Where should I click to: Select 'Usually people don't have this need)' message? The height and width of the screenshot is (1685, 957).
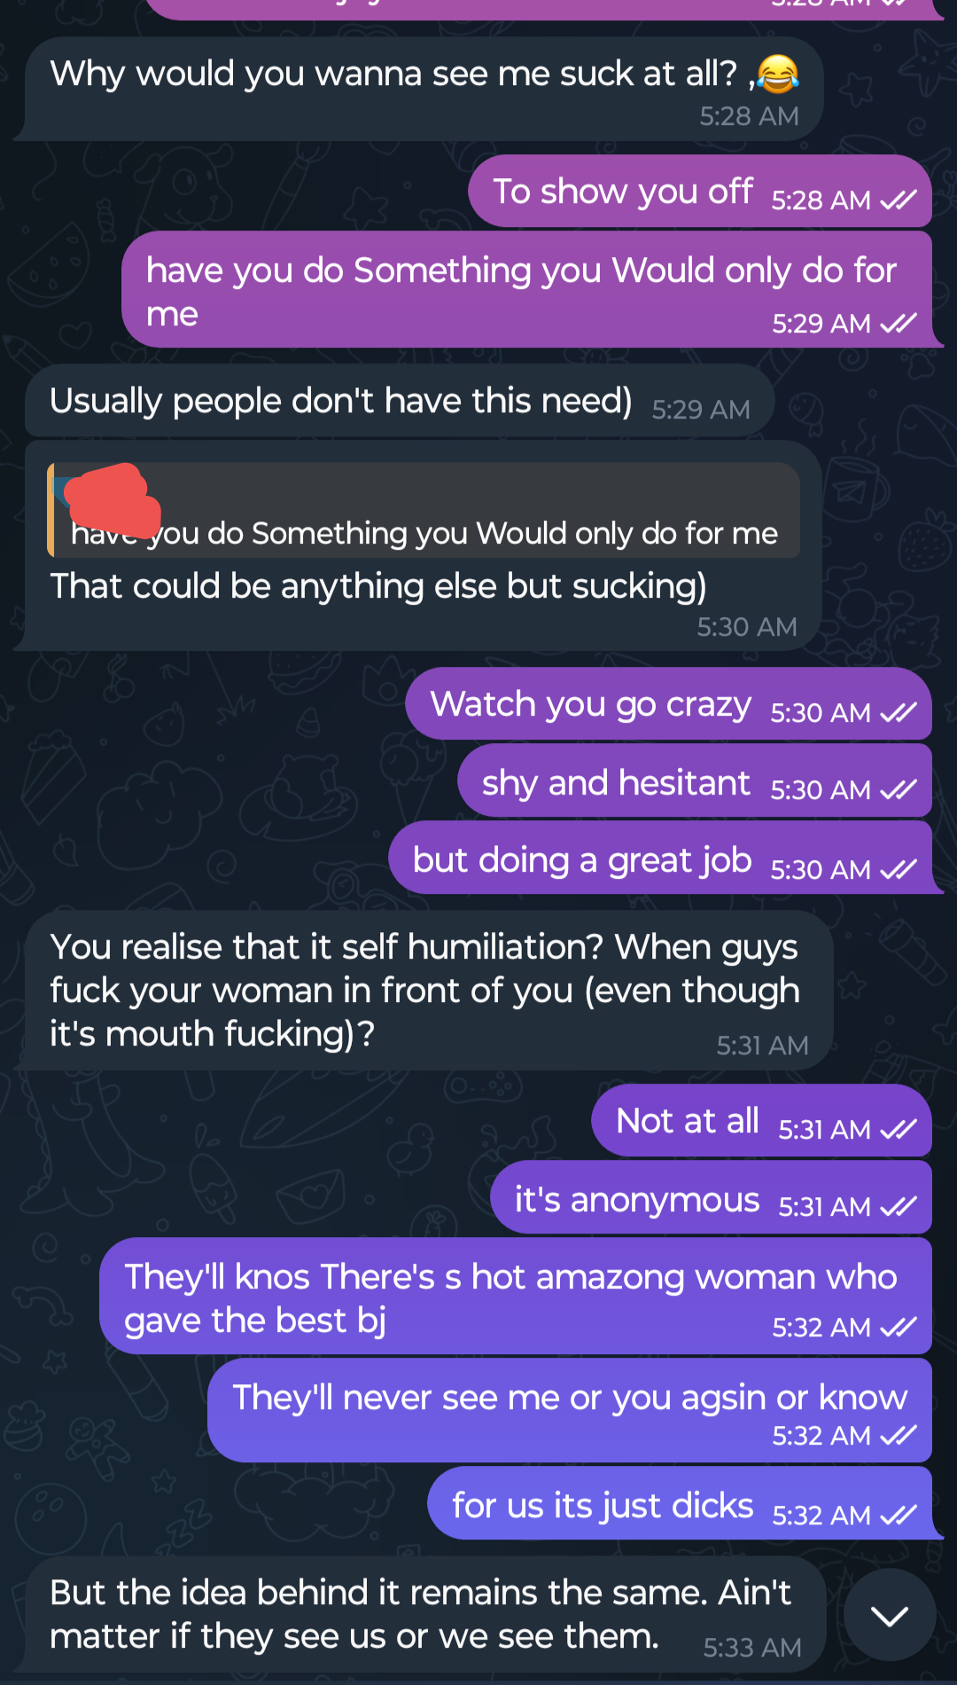click(400, 401)
